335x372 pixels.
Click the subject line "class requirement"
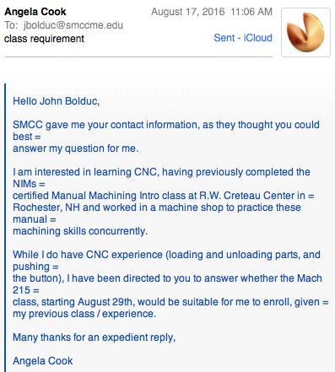tap(44, 39)
